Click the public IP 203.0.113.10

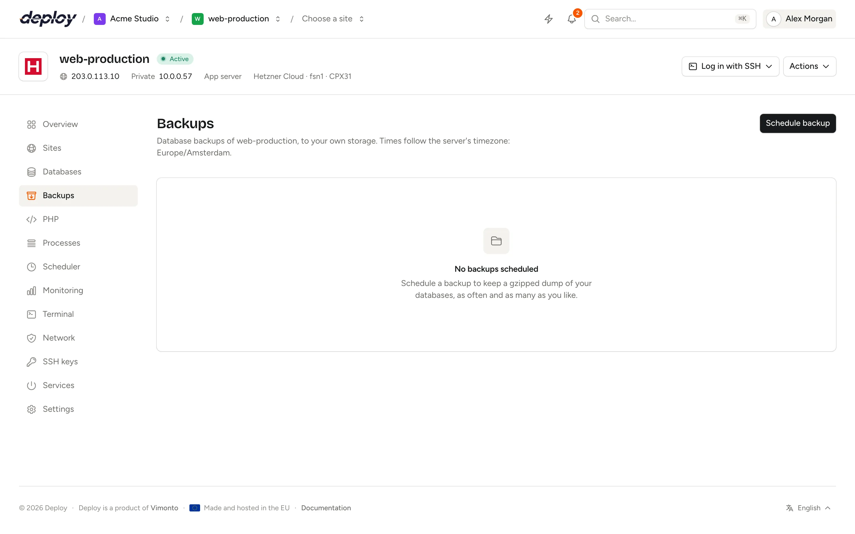(95, 76)
